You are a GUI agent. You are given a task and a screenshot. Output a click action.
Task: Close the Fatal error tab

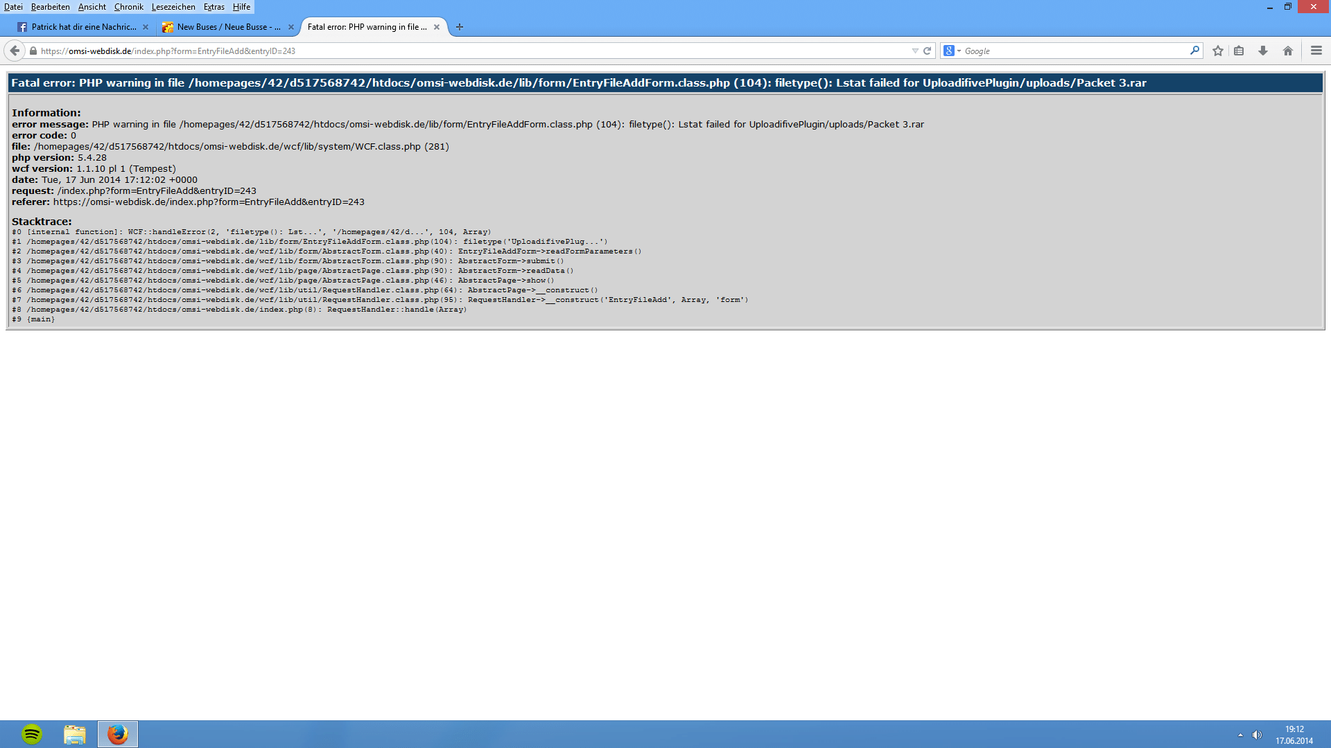437,27
